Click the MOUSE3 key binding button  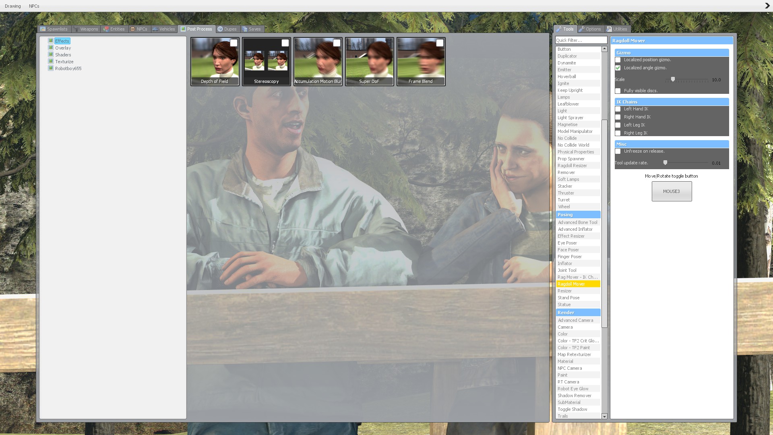pos(672,191)
